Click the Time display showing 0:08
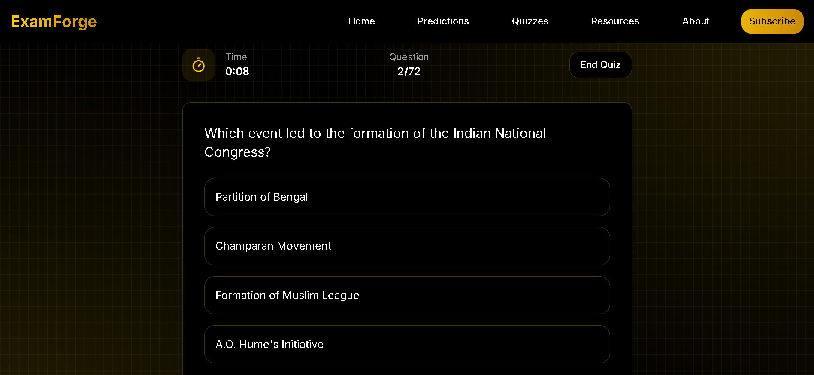 [x=237, y=71]
